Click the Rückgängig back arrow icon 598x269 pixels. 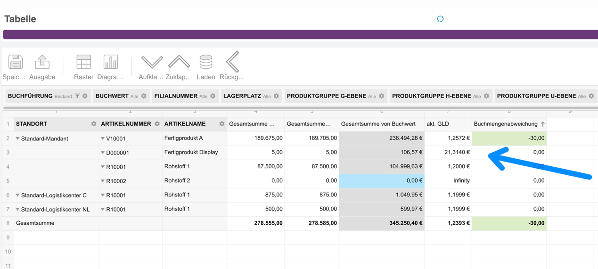click(232, 62)
